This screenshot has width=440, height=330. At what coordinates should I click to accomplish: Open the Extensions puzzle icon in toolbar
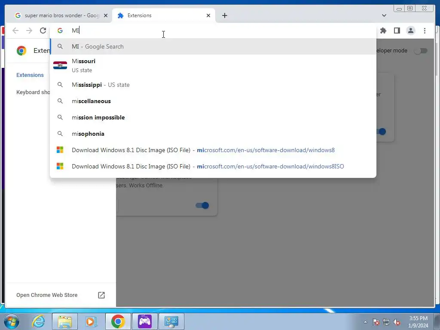tap(383, 31)
